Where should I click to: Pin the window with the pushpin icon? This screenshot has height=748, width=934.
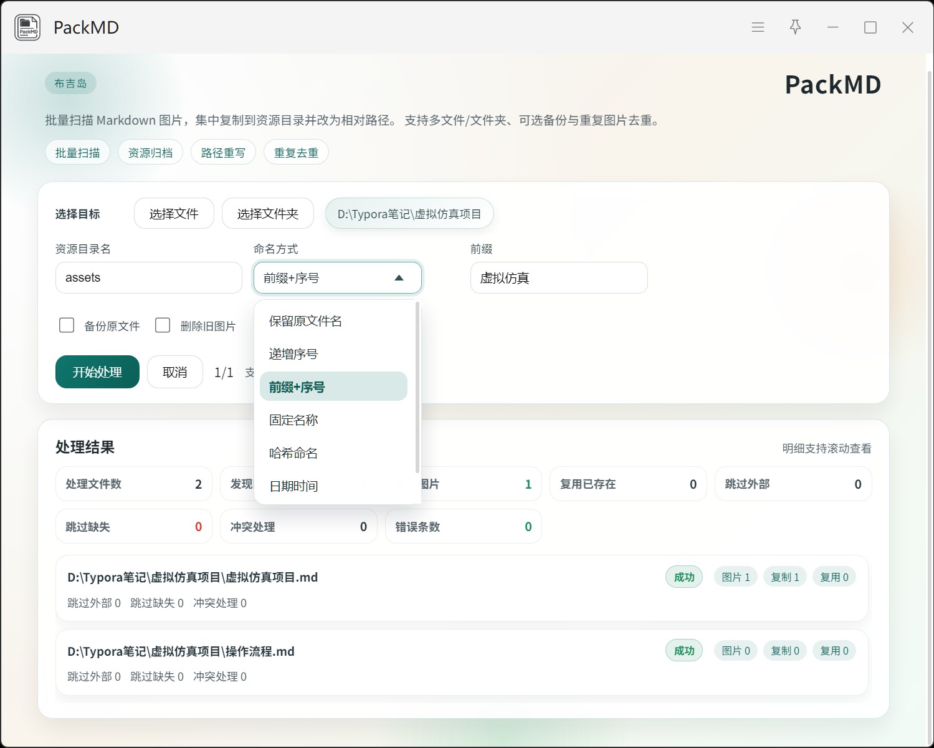coord(795,27)
